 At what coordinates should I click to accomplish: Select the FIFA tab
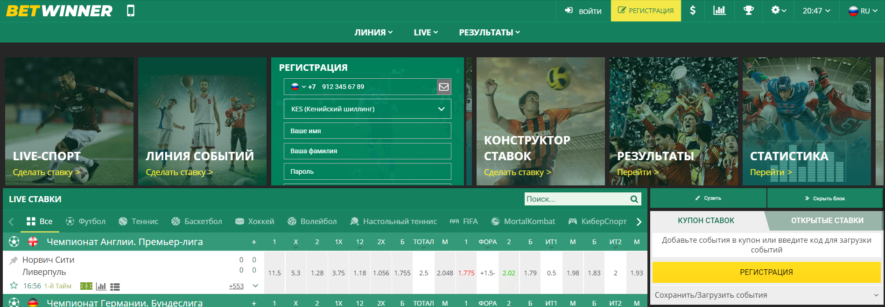click(464, 221)
